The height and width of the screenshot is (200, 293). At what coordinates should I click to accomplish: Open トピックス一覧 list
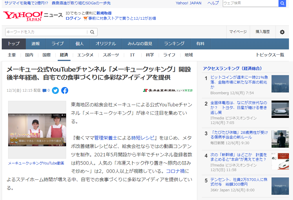click(x=270, y=55)
